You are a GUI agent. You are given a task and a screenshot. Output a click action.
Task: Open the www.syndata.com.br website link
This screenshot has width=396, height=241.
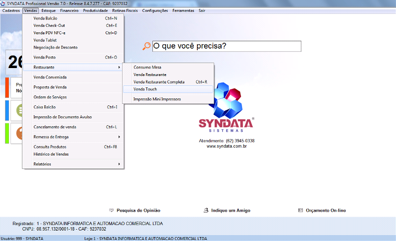tap(227, 146)
